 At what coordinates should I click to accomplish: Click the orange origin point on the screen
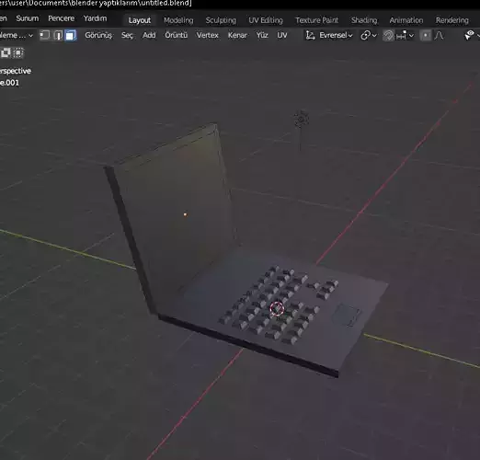click(x=185, y=214)
